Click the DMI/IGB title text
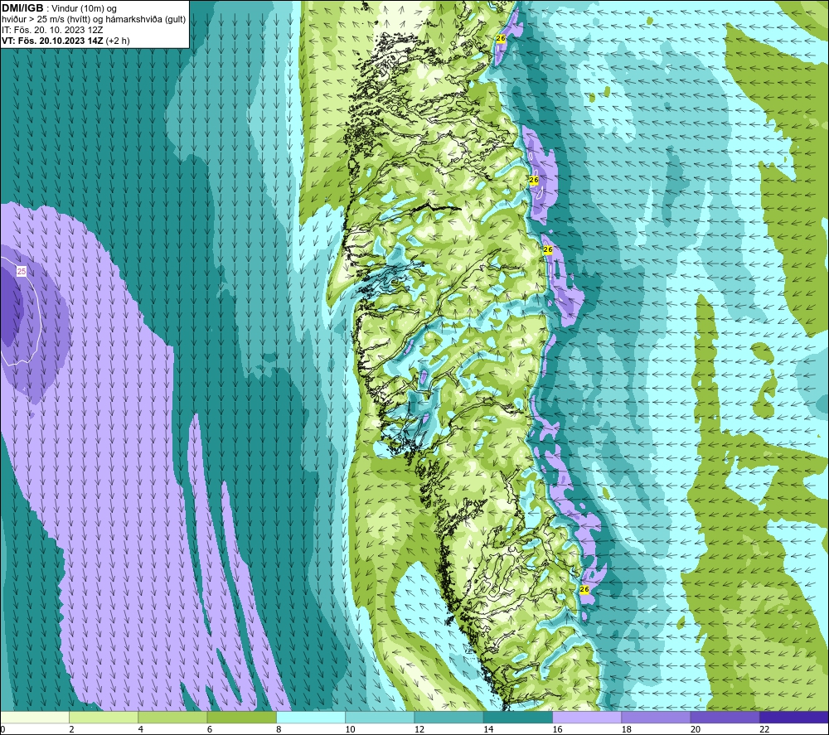Screen dimensions: 829x735 (22, 8)
